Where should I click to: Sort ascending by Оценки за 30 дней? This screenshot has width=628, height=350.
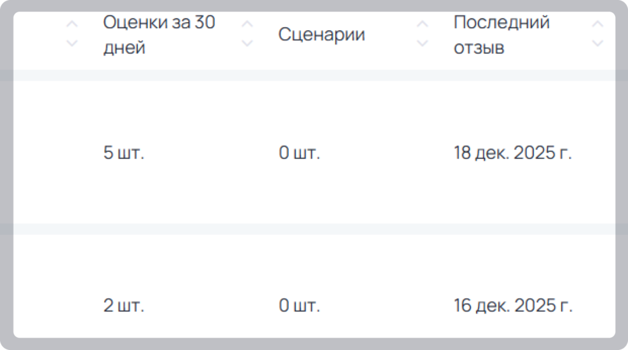[247, 24]
